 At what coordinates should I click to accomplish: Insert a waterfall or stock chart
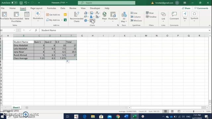pyautogui.click(x=98, y=13)
